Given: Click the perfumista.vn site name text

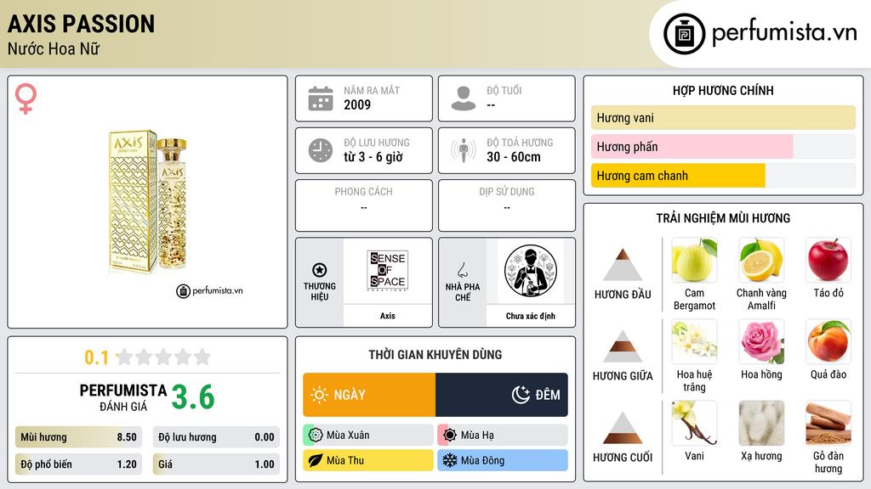Looking at the screenshot, I should [x=784, y=33].
